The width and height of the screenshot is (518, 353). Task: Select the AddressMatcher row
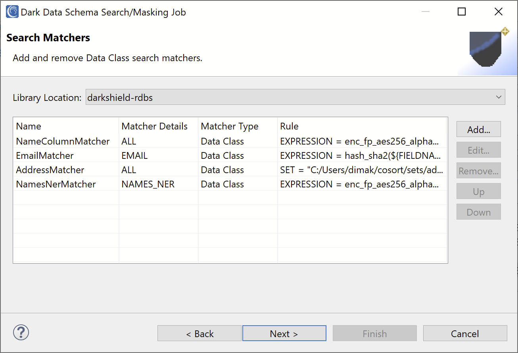pos(230,170)
